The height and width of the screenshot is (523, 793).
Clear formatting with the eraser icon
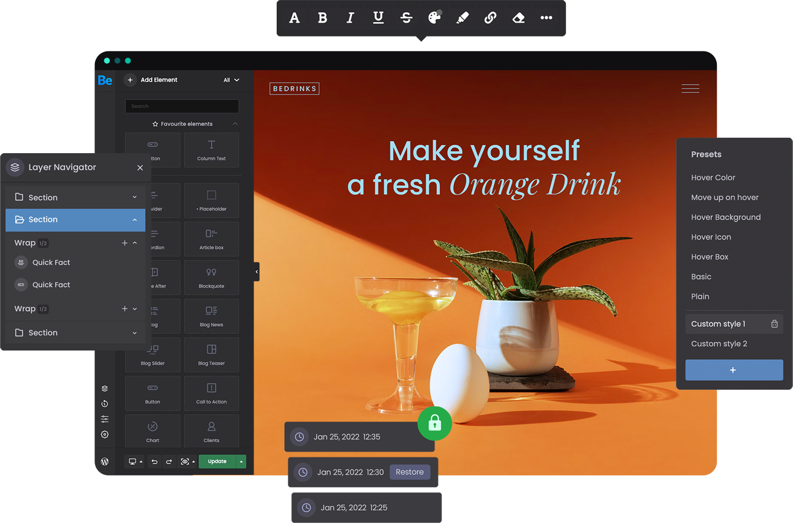pyautogui.click(x=519, y=18)
